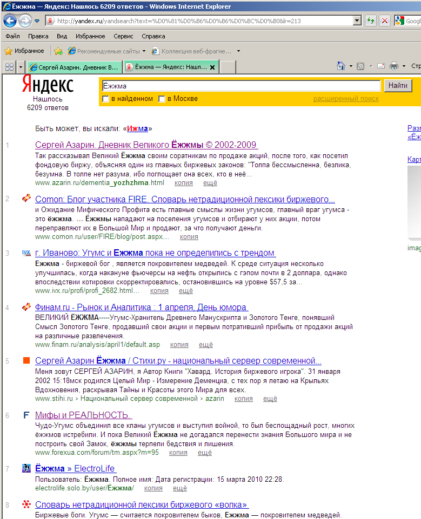Click the azarin.ru/dementia_yozhzhma.html URL text
This screenshot has width=421, height=519.
100,183
